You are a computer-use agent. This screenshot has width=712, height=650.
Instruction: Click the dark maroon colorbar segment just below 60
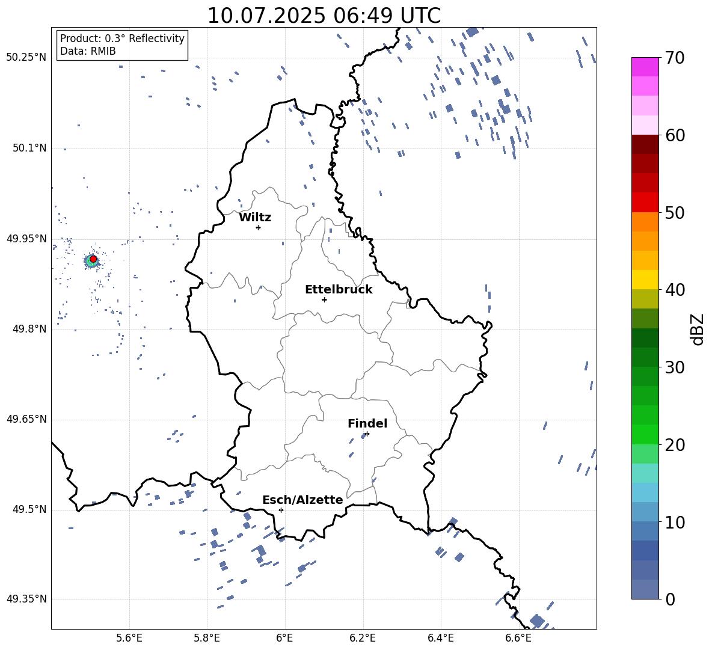click(645, 144)
